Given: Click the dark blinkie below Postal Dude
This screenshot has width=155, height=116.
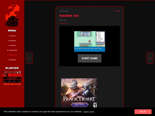Looking at the screenshot, I should [x=12, y=78].
